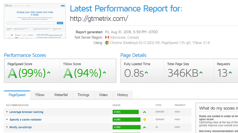Click the What do my scores mean heading

coord(218,108)
